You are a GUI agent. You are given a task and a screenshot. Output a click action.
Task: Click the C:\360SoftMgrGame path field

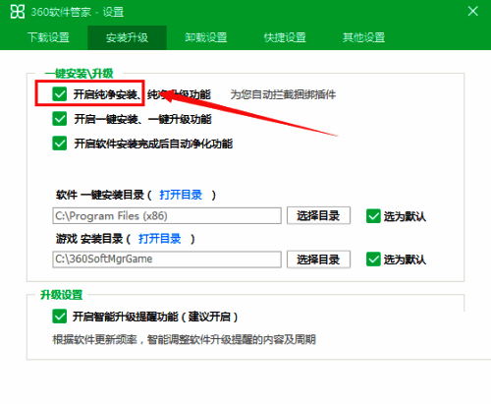pyautogui.click(x=167, y=260)
